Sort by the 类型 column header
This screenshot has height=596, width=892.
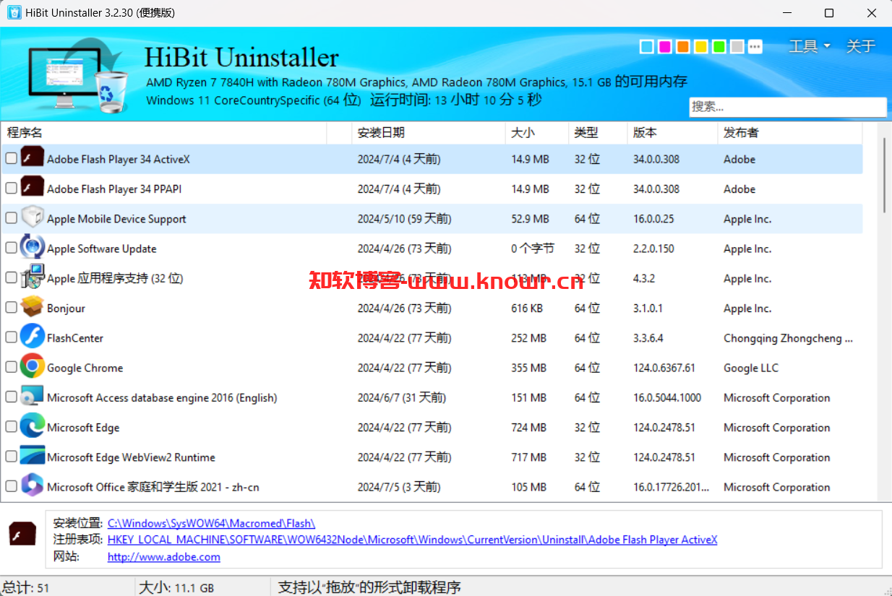[597, 133]
